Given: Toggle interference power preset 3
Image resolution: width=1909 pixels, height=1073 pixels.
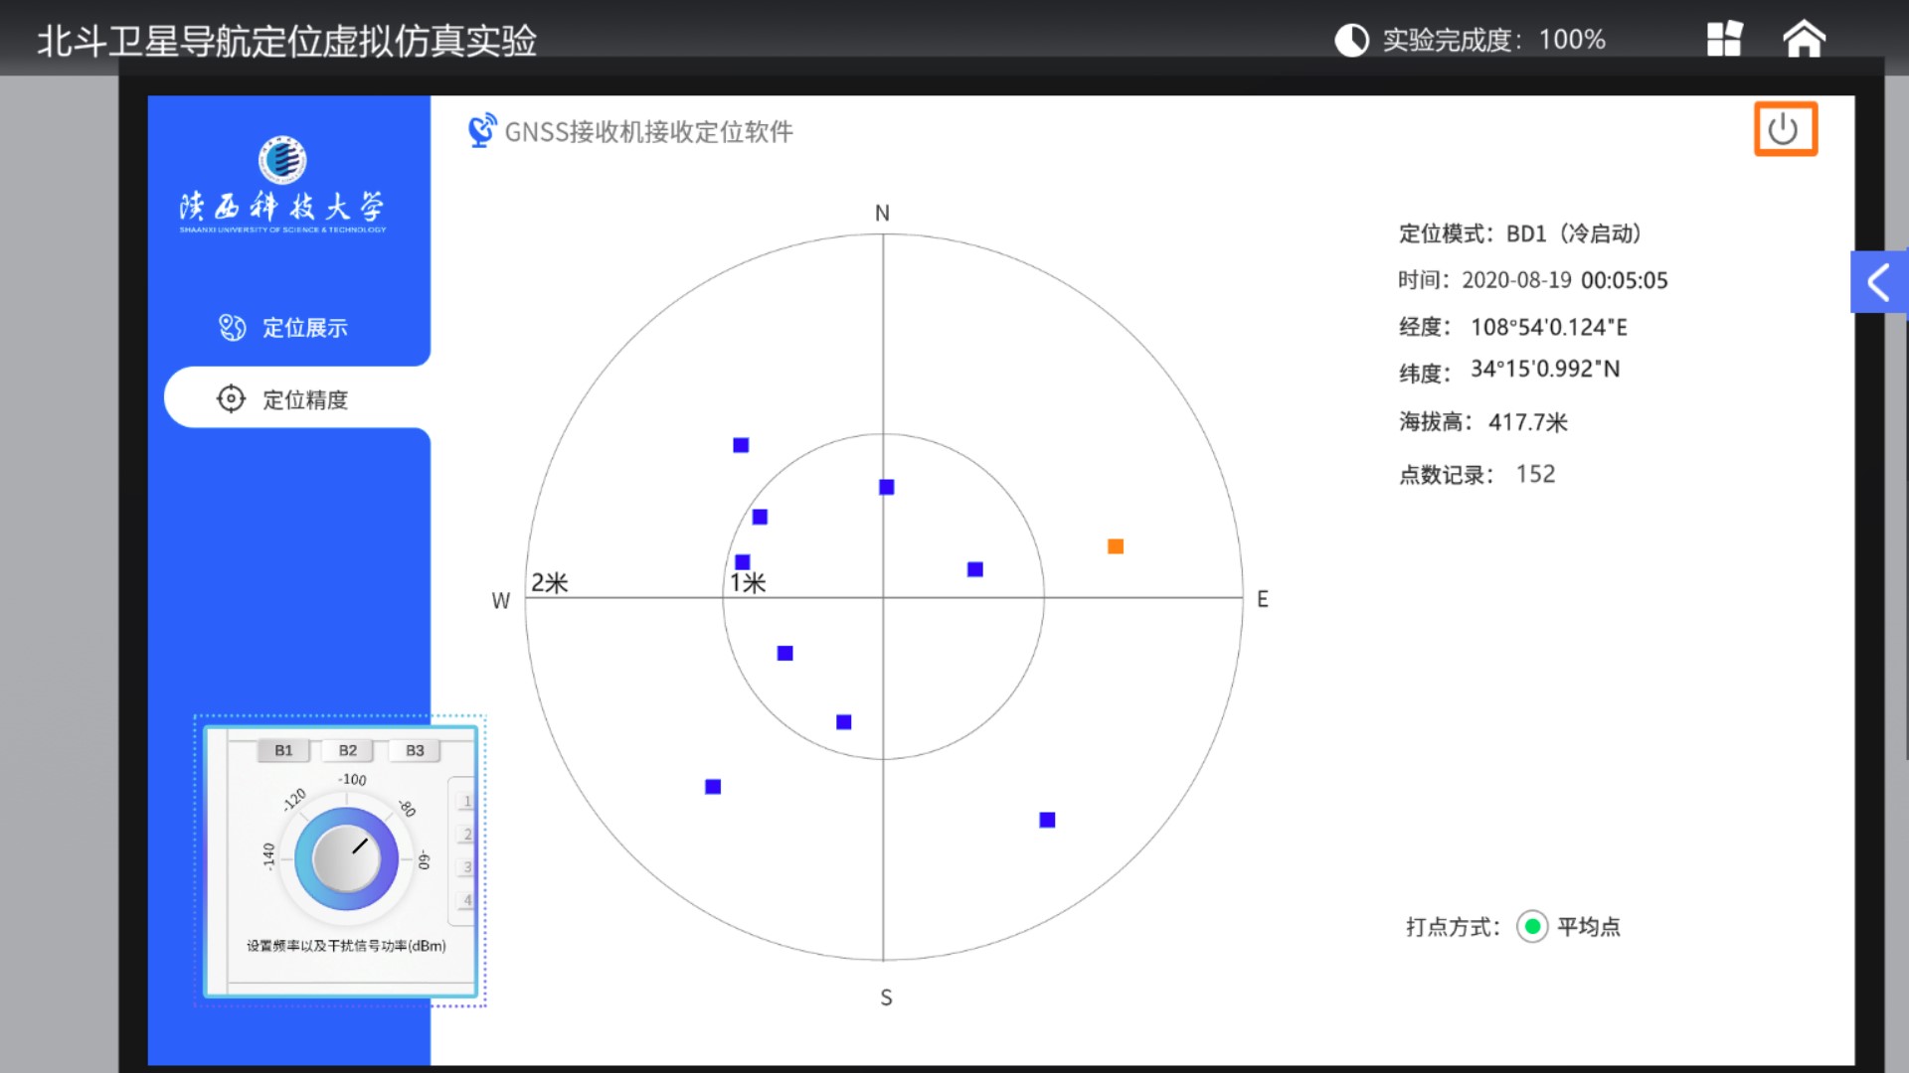Looking at the screenshot, I should coord(465,865).
